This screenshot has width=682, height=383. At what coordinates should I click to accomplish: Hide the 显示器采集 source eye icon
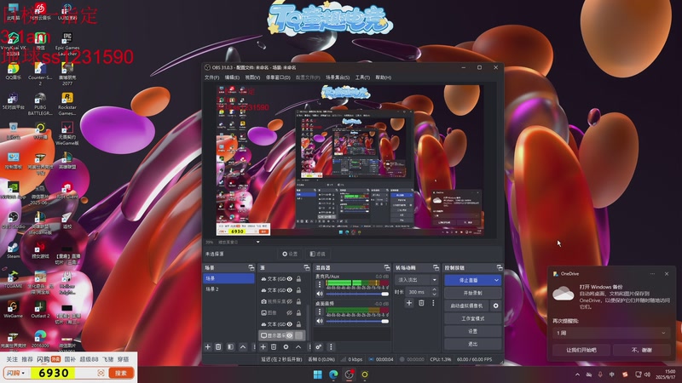[x=290, y=335]
